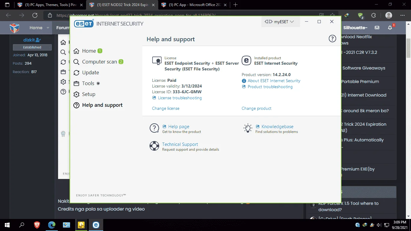Open the browser Extensions puzzle icon

(x=374, y=15)
